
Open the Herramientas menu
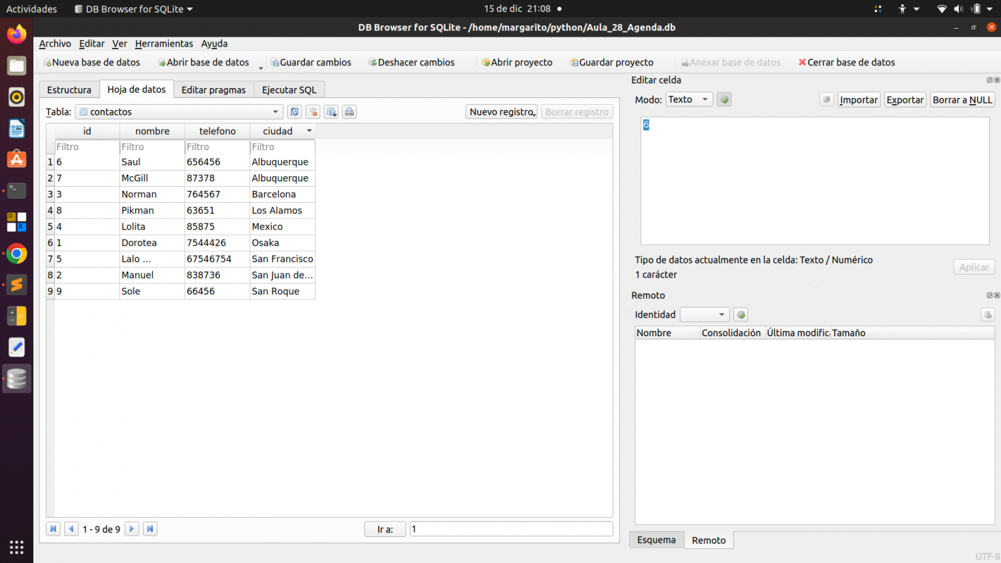(x=163, y=43)
